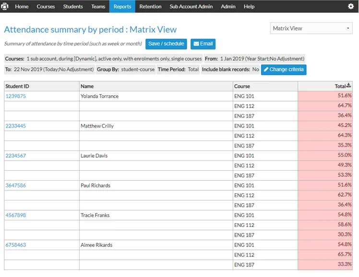This screenshot has height=277, width=359.
Task: Click the Save / schedule button
Action: point(166,44)
